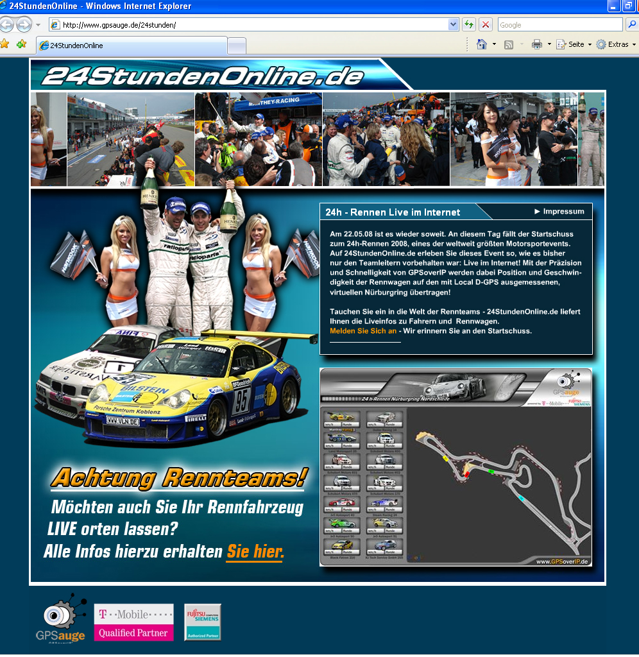Click the 'Achtung Rennteams!' headline
Viewport: 639px width, 657px height.
point(180,479)
